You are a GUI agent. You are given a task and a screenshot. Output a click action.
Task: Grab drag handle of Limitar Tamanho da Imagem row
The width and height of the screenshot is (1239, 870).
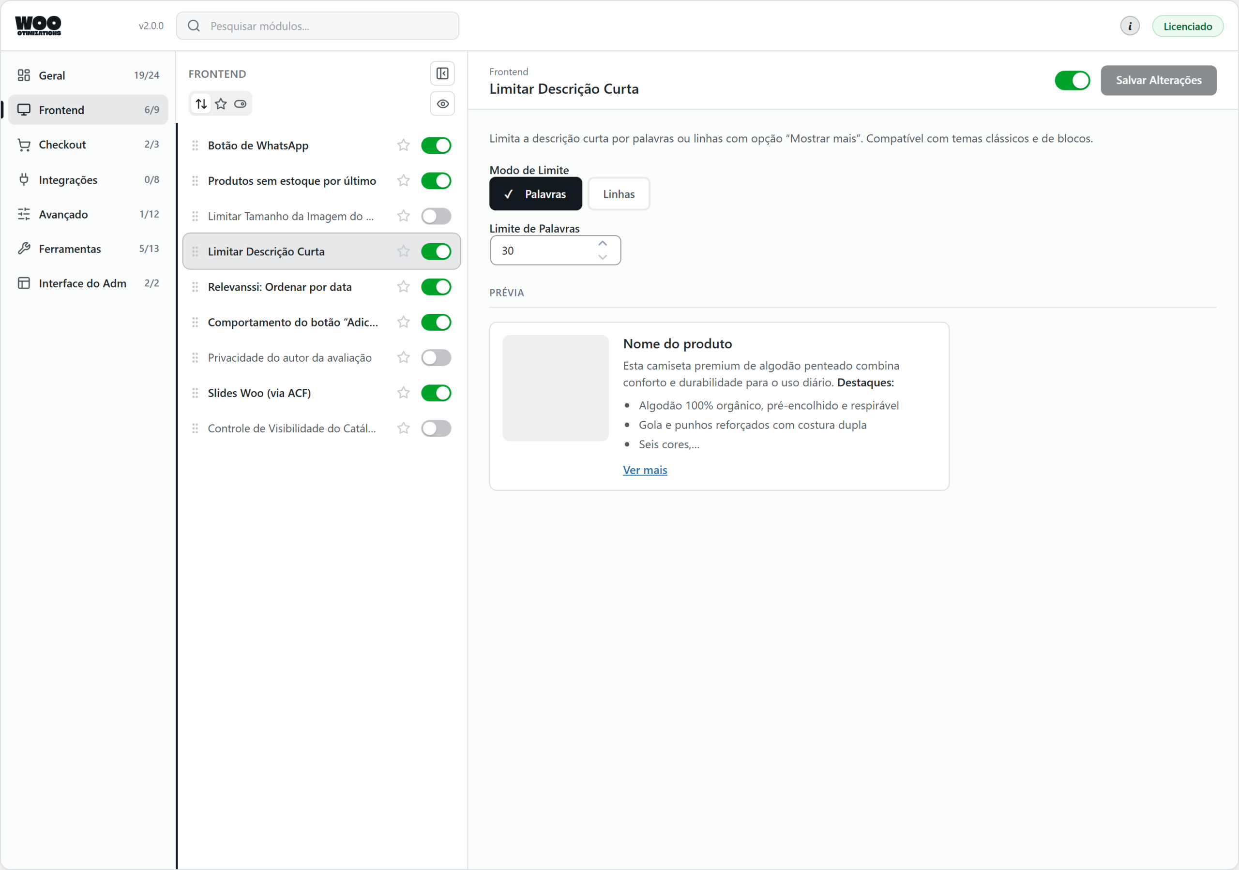coord(195,216)
